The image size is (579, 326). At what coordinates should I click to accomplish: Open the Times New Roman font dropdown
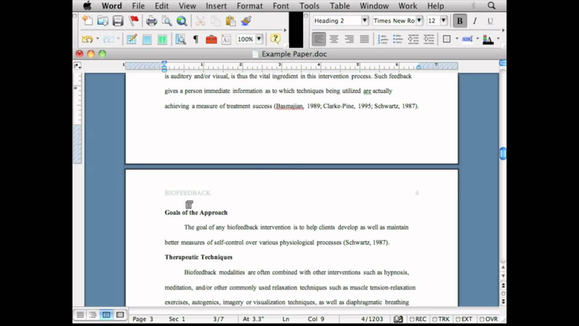click(x=419, y=20)
